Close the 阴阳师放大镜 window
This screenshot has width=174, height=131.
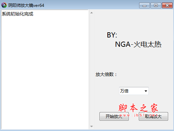coord(167,5)
